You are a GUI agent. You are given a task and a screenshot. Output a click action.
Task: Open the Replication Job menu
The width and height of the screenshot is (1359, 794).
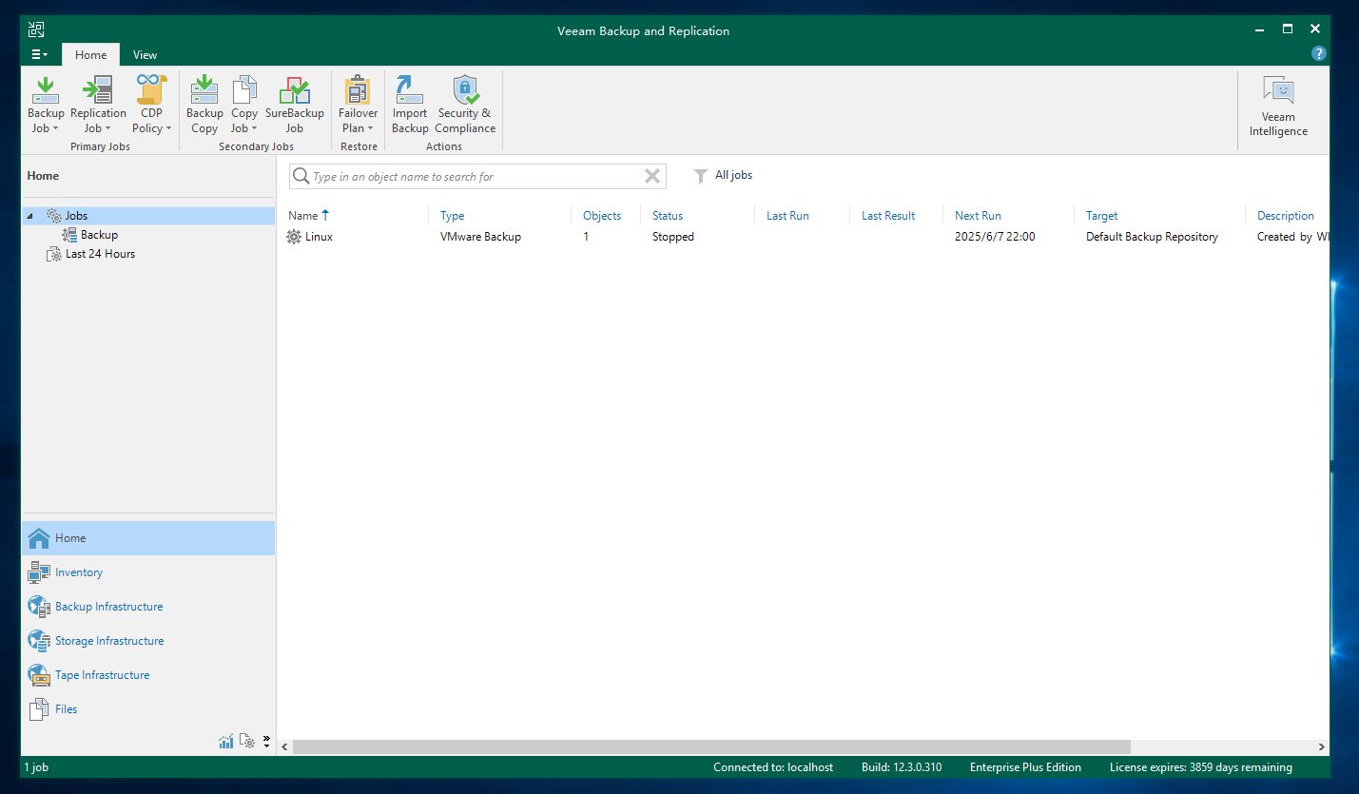98,105
